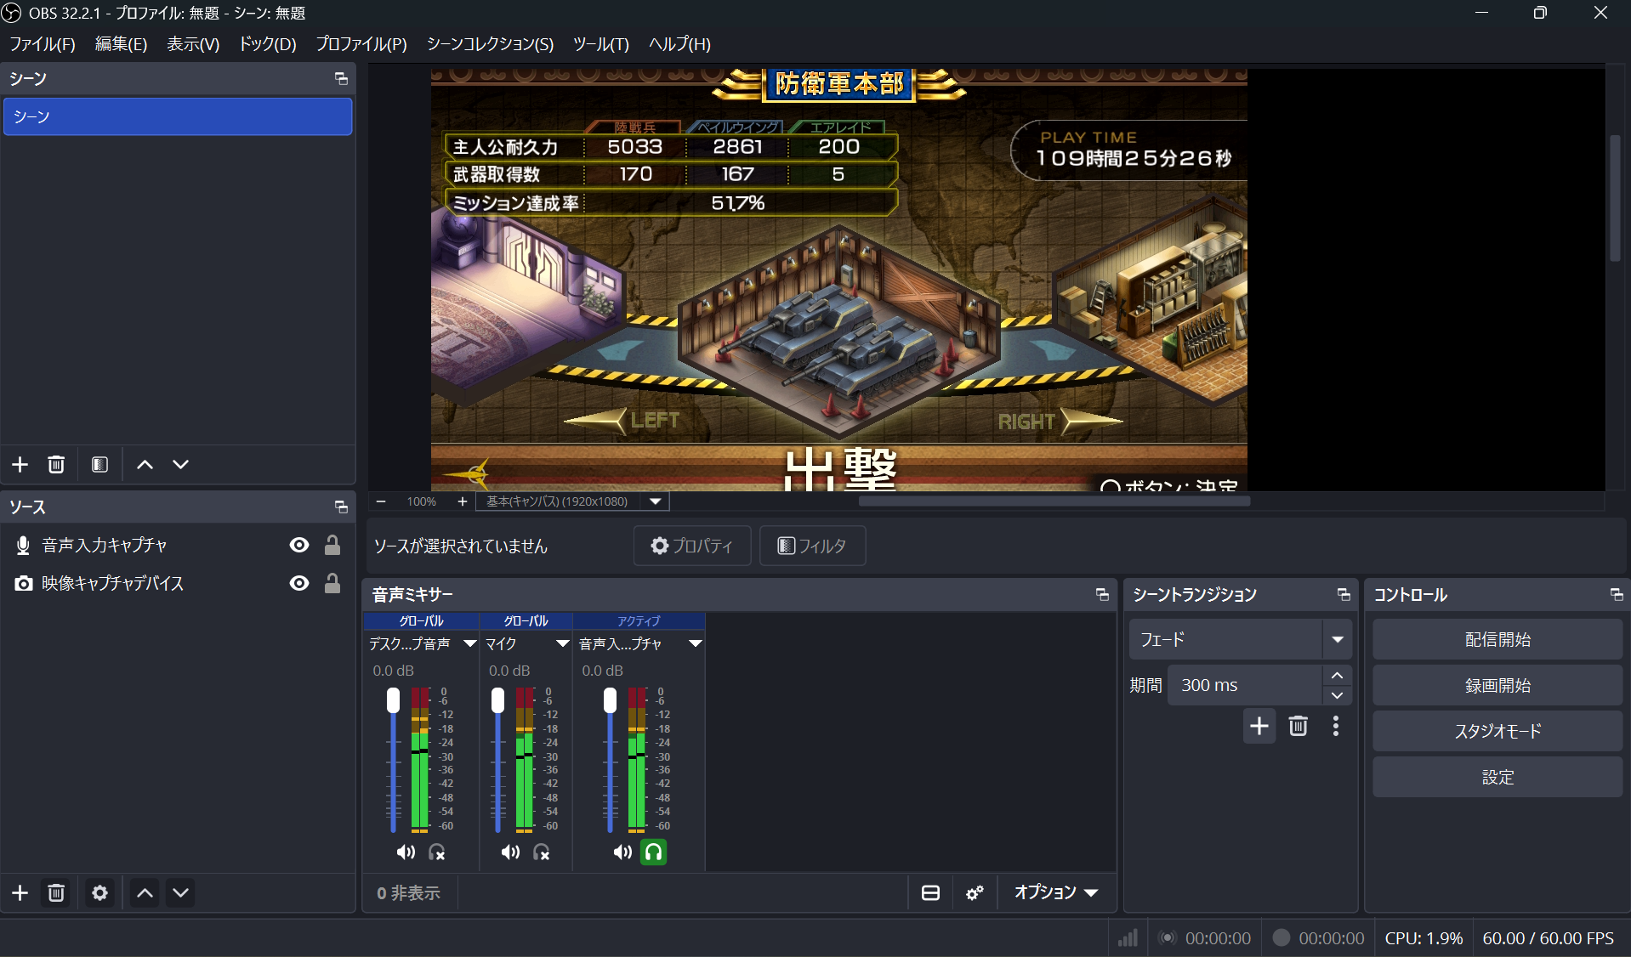Open 設定 from the controls panel
The height and width of the screenshot is (957, 1631).
click(1497, 777)
